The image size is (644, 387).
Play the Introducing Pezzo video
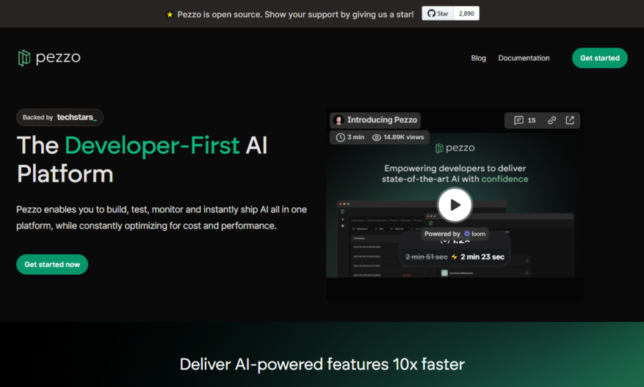pos(455,204)
